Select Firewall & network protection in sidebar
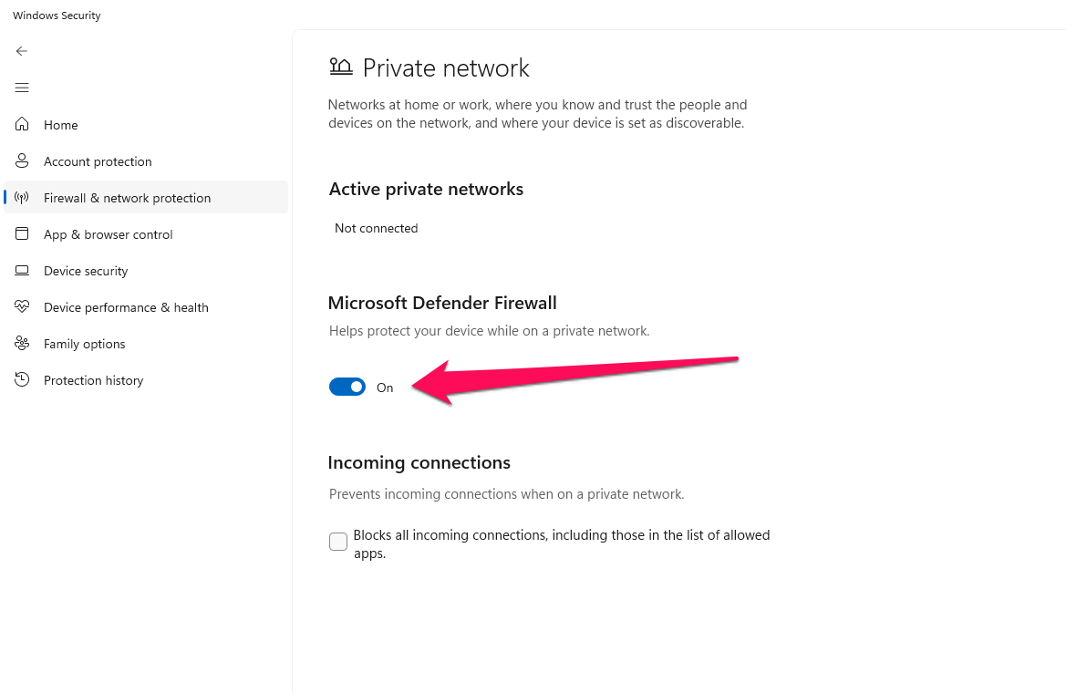 click(x=127, y=197)
